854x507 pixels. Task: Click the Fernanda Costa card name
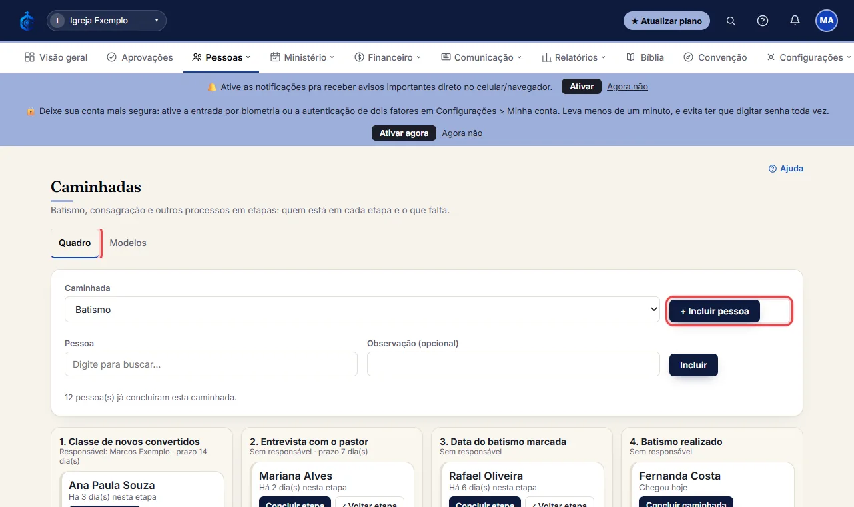[x=680, y=476]
